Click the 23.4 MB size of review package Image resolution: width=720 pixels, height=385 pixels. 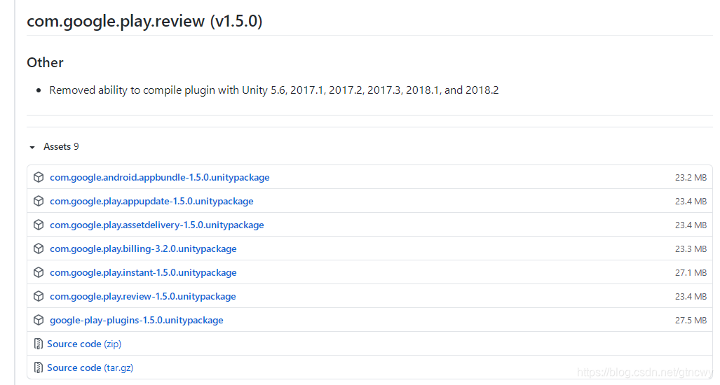click(x=691, y=297)
